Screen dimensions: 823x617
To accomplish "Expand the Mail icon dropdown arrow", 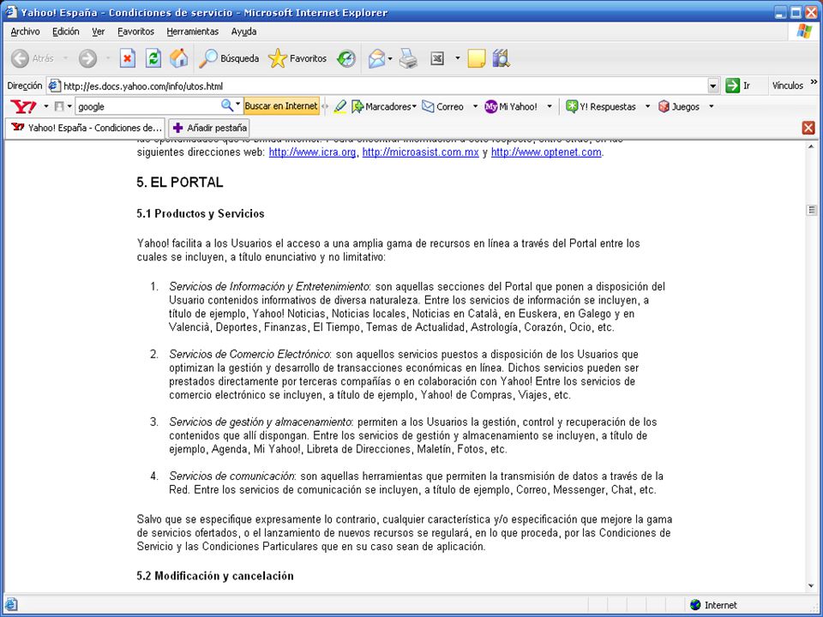I will tap(390, 58).
